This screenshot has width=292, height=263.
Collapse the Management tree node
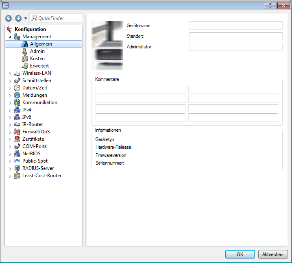[10, 37]
